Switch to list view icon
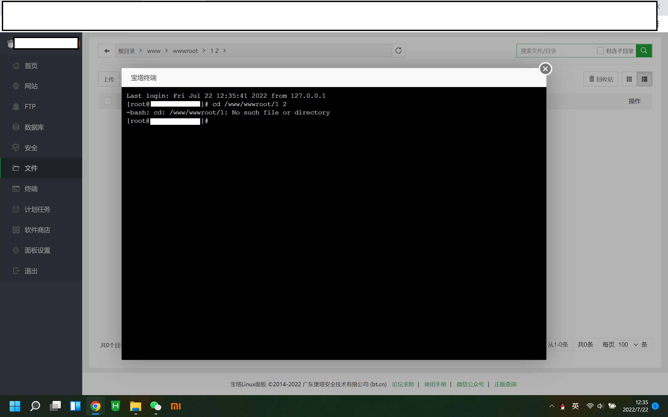The width and height of the screenshot is (668, 417). click(x=644, y=79)
